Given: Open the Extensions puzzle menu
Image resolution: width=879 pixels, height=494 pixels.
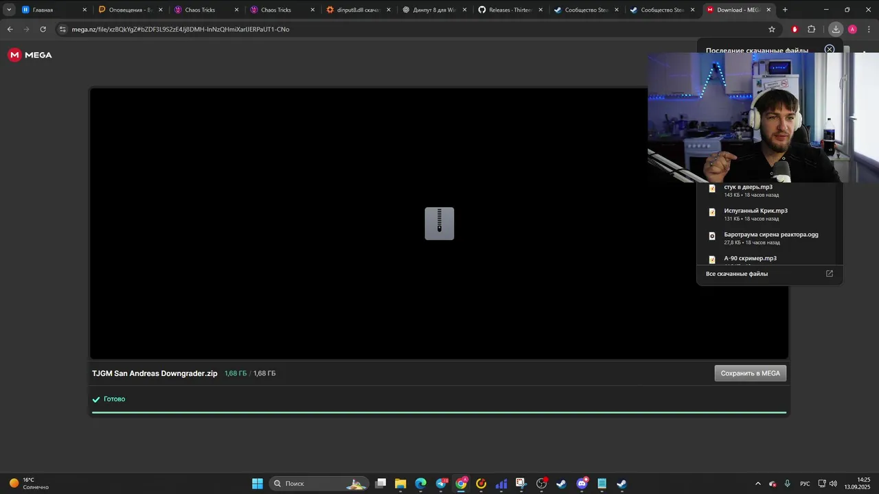Looking at the screenshot, I should click(x=812, y=30).
